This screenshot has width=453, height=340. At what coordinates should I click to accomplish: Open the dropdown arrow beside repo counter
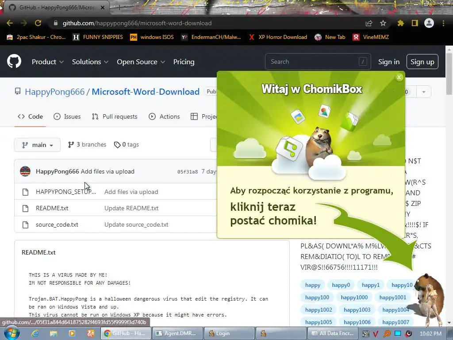[x=423, y=92]
